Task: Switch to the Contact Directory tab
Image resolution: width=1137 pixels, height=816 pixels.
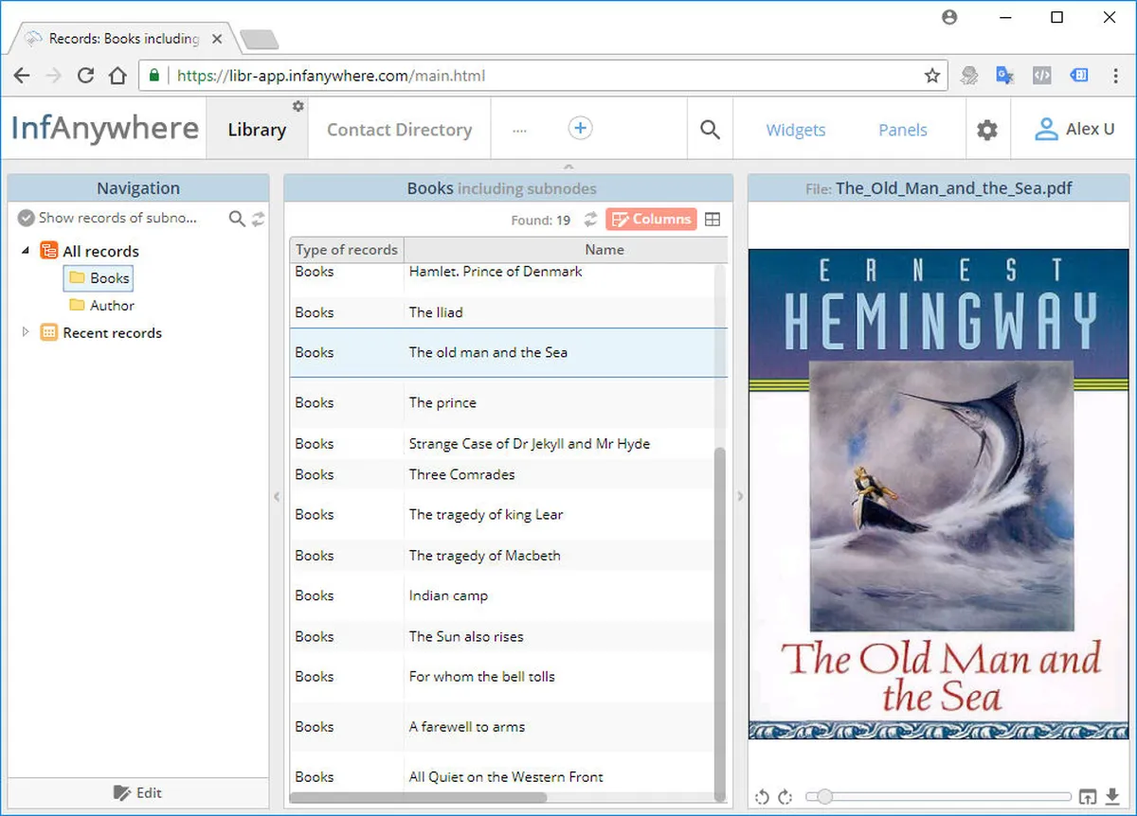Action: pyautogui.click(x=399, y=130)
